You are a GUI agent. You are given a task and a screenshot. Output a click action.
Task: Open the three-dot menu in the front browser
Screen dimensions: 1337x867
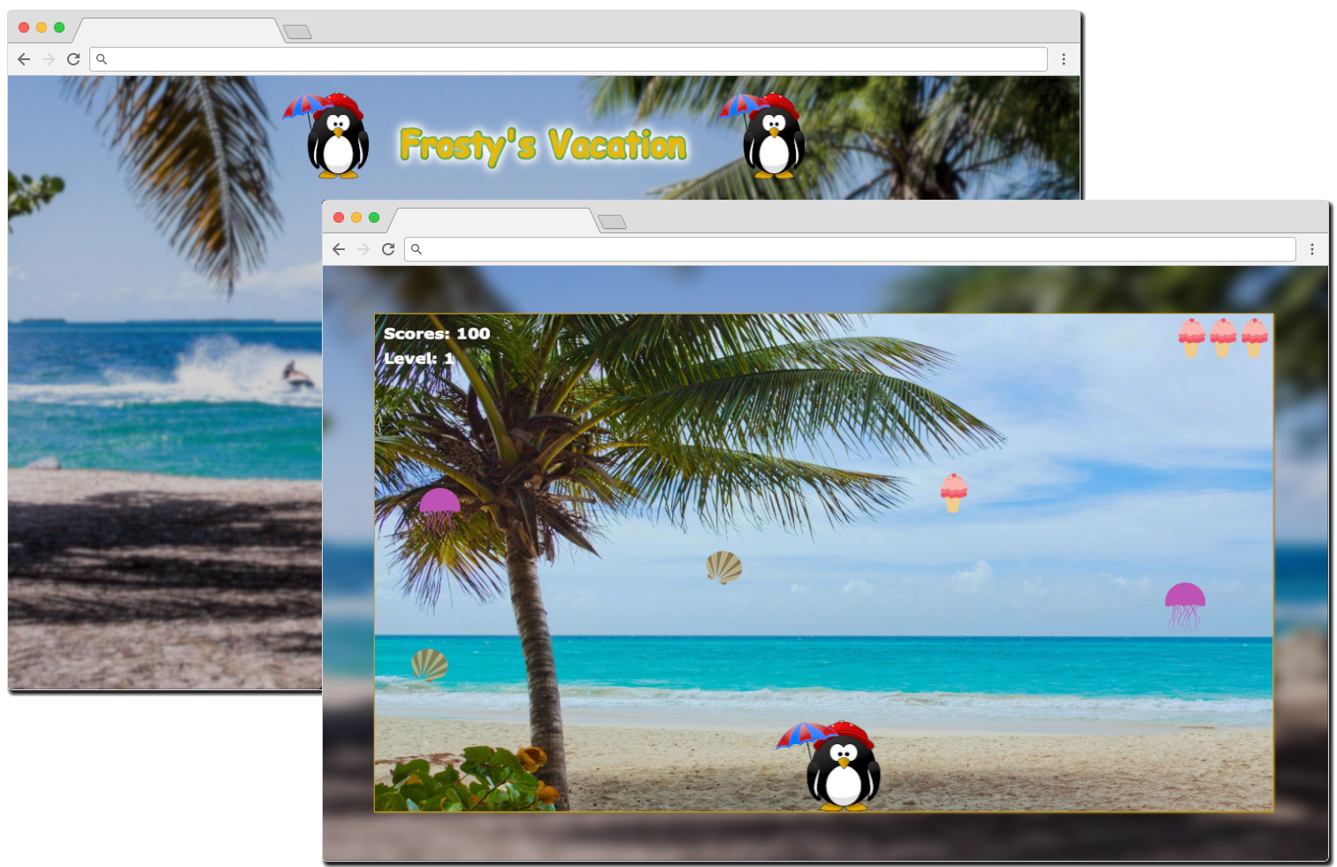[x=1311, y=249]
